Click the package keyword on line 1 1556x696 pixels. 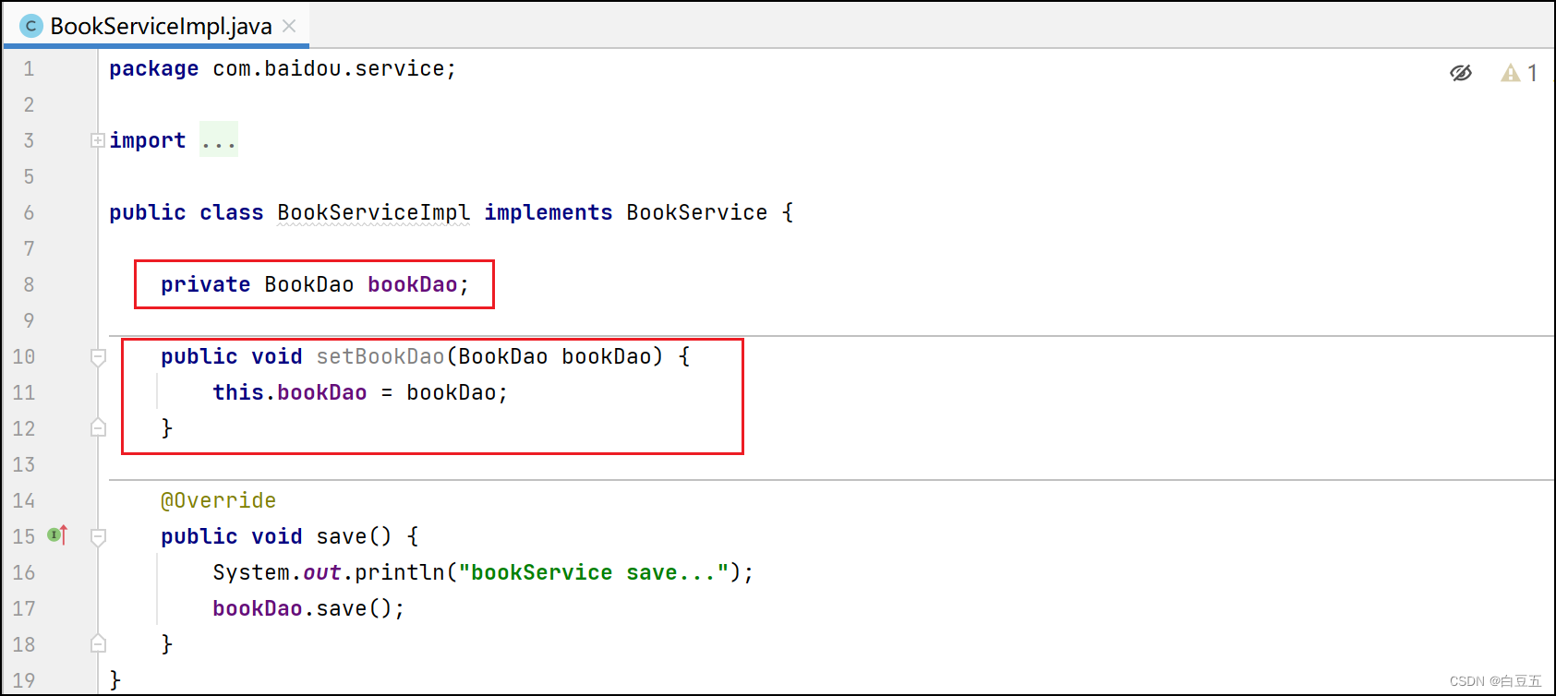pyautogui.click(x=154, y=69)
